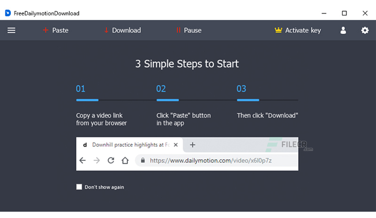Click the browser back arrow in illustration
Screen dimensions: 376x218
click(82, 160)
